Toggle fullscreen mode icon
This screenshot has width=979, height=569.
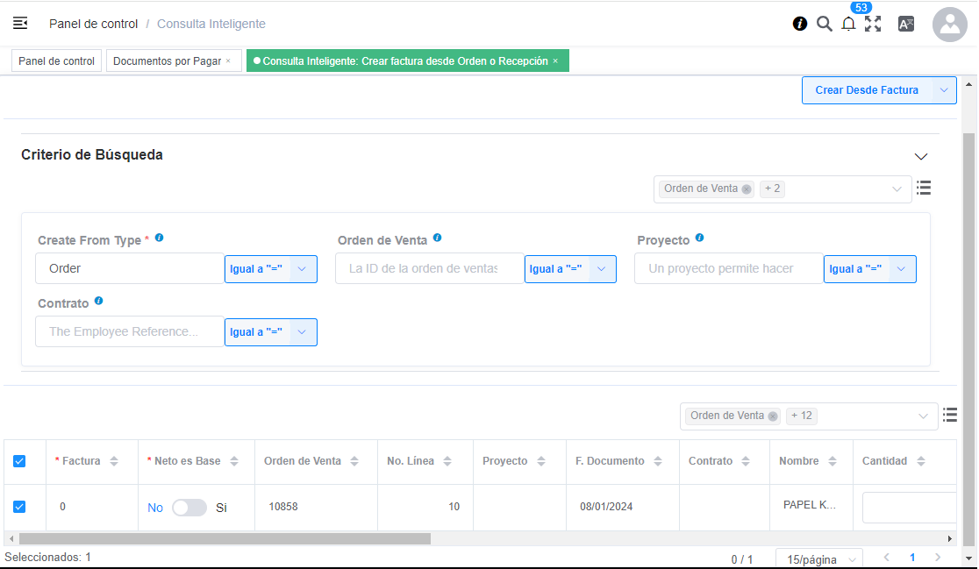click(873, 24)
